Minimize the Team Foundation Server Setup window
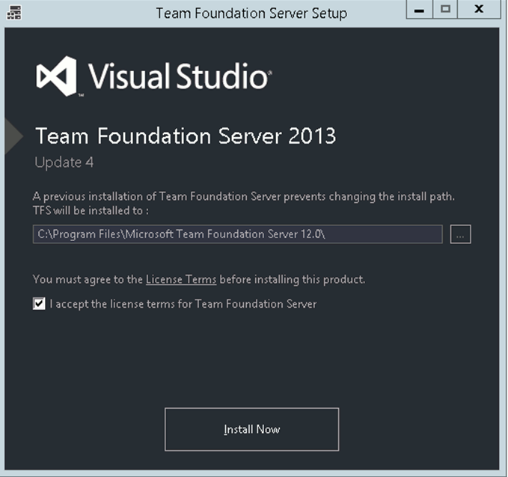Screen dimensions: 508x477 click(x=419, y=10)
